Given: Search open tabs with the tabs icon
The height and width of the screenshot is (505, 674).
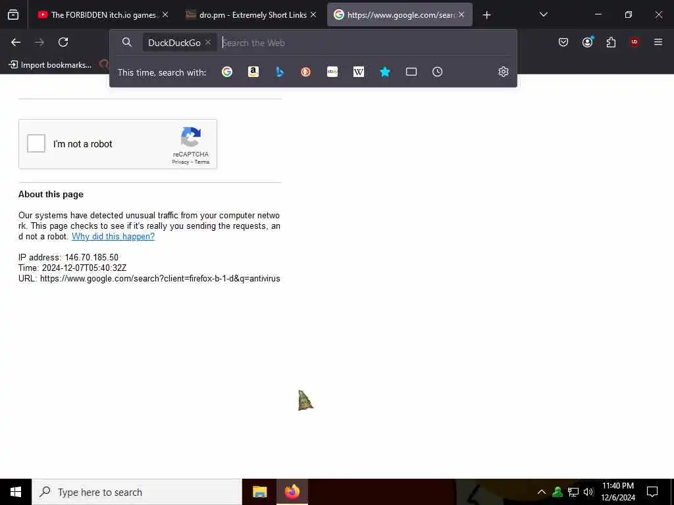Looking at the screenshot, I should [411, 72].
